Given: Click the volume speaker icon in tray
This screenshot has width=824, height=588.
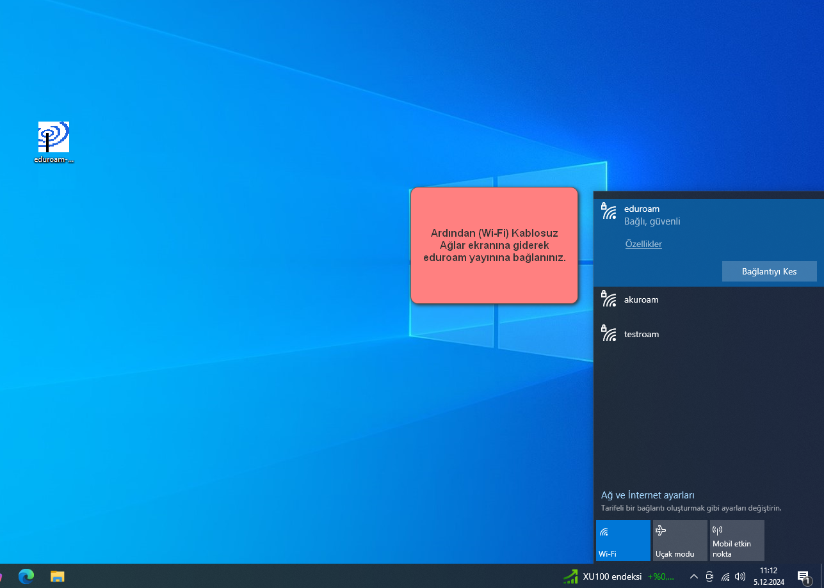Looking at the screenshot, I should (x=740, y=576).
